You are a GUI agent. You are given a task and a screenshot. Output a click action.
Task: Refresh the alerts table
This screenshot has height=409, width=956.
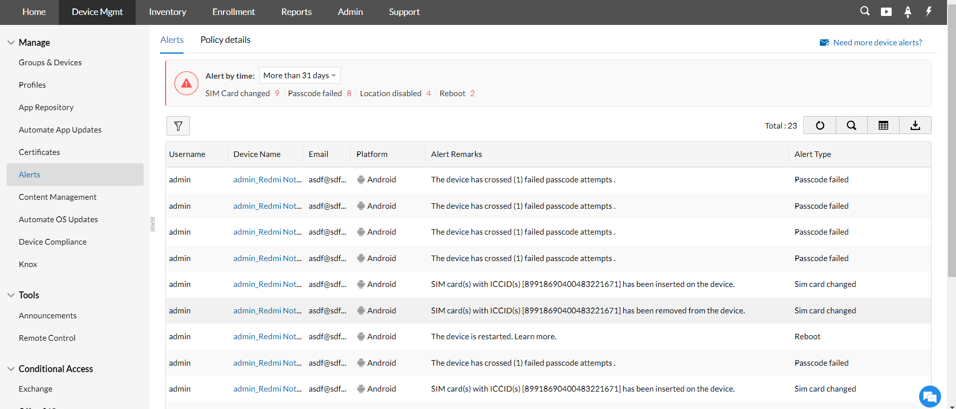click(820, 126)
